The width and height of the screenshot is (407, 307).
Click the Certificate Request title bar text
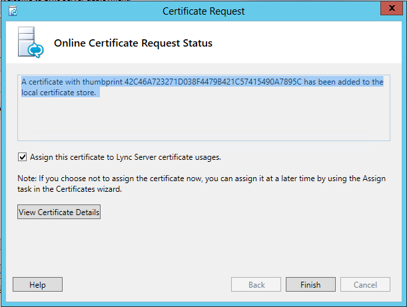[x=203, y=11]
